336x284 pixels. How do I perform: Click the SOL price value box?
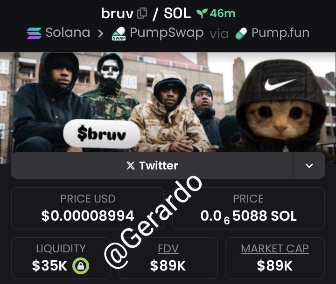point(248,208)
